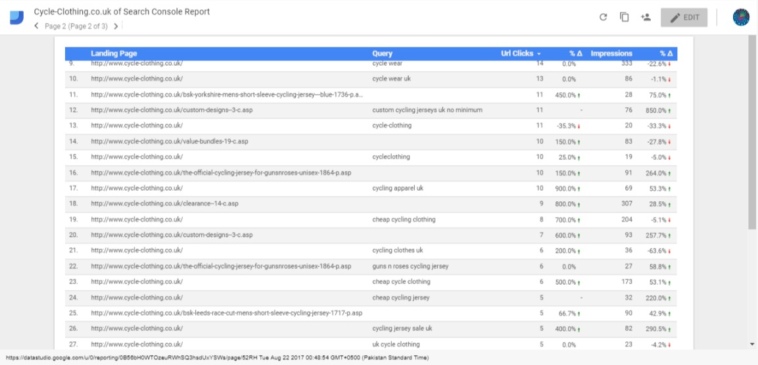Refresh the report data
The image size is (758, 365).
(x=603, y=18)
